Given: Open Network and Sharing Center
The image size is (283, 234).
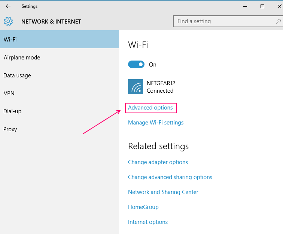Looking at the screenshot, I should click(x=163, y=192).
